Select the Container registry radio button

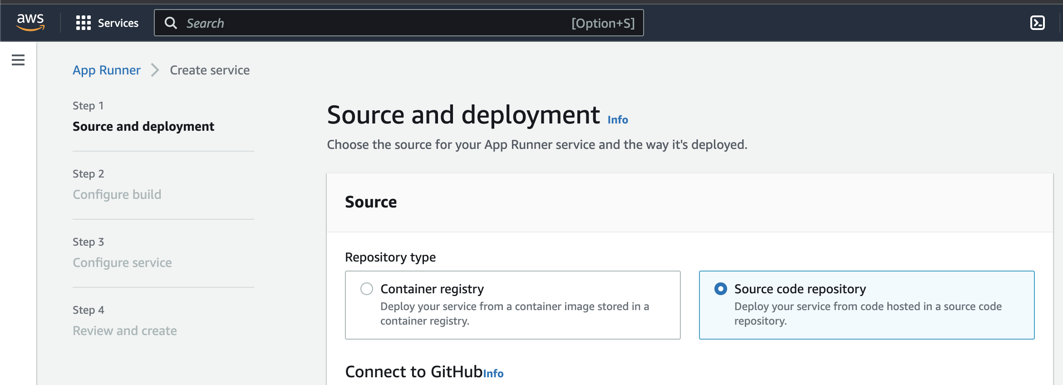pyautogui.click(x=367, y=289)
